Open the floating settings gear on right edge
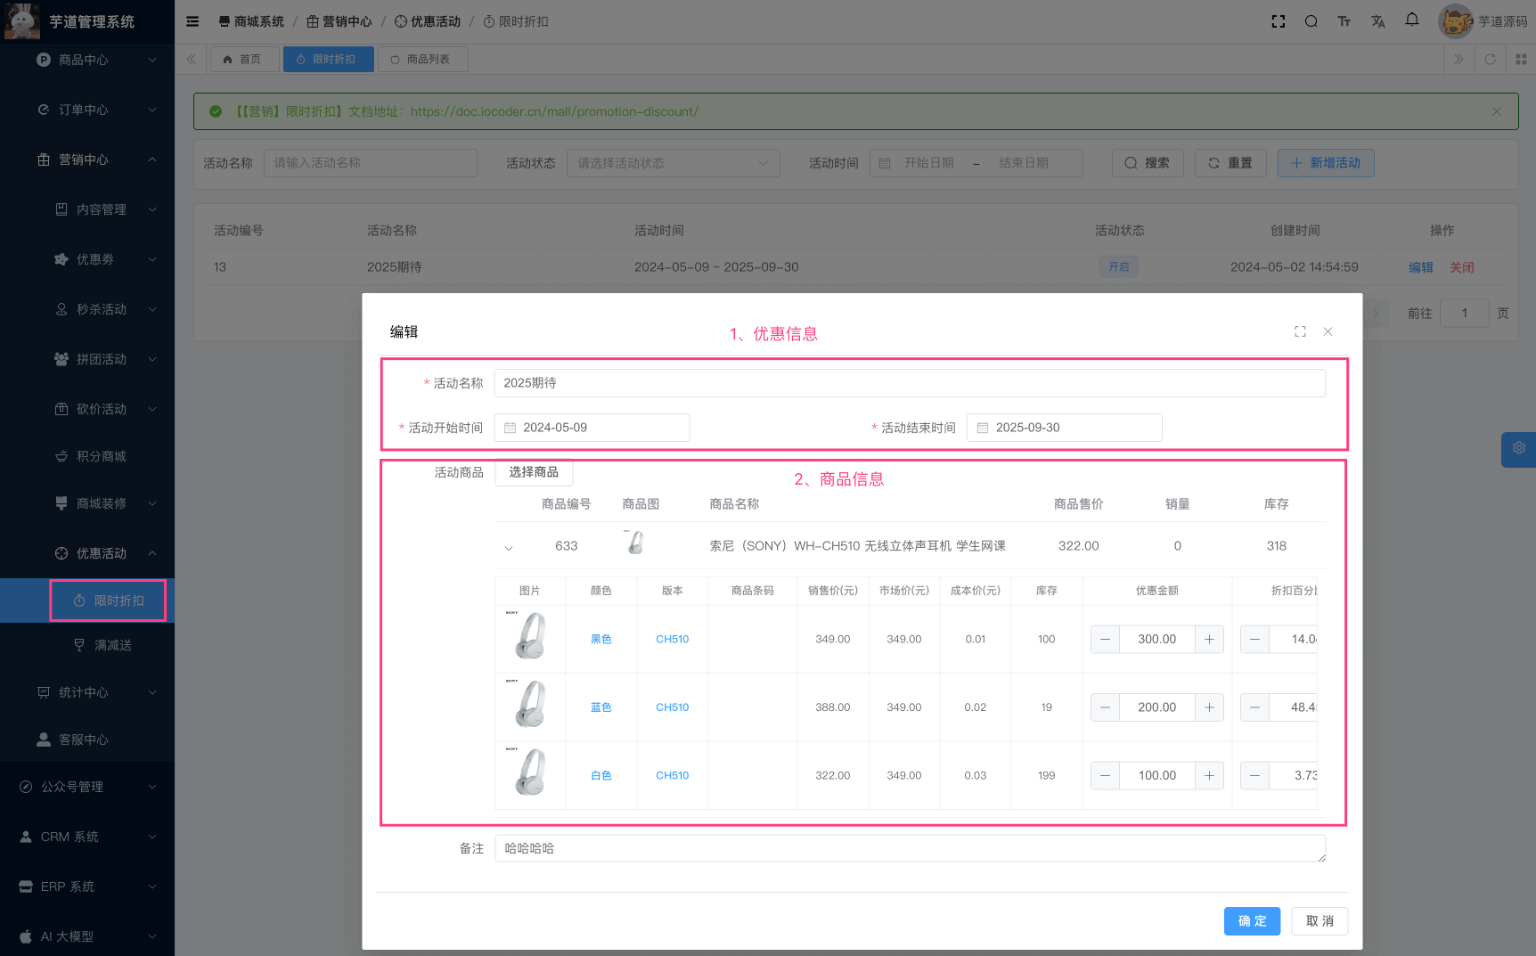1536x956 pixels. (x=1518, y=449)
